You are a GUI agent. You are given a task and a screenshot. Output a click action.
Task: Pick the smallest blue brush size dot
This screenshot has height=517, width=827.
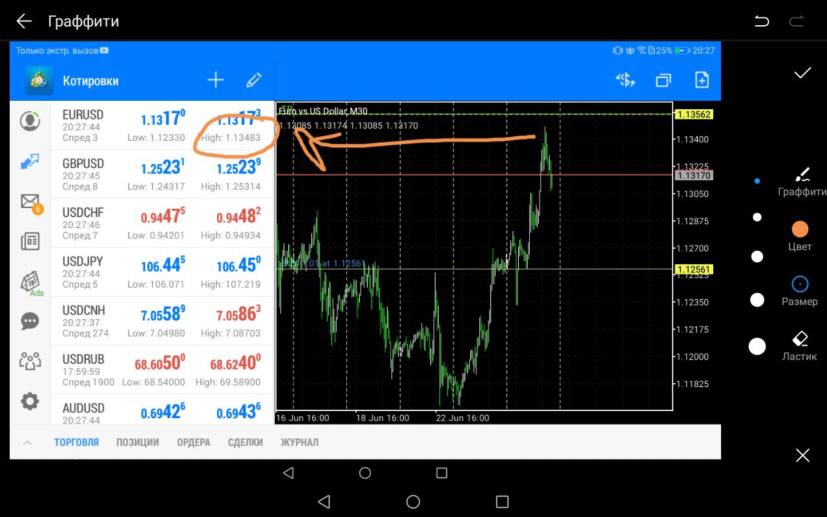(757, 182)
